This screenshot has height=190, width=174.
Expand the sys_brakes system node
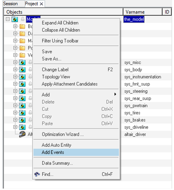[15, 120]
